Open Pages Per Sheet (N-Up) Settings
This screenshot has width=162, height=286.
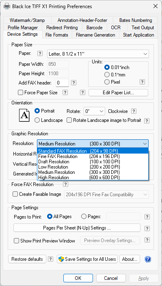pos(77,228)
